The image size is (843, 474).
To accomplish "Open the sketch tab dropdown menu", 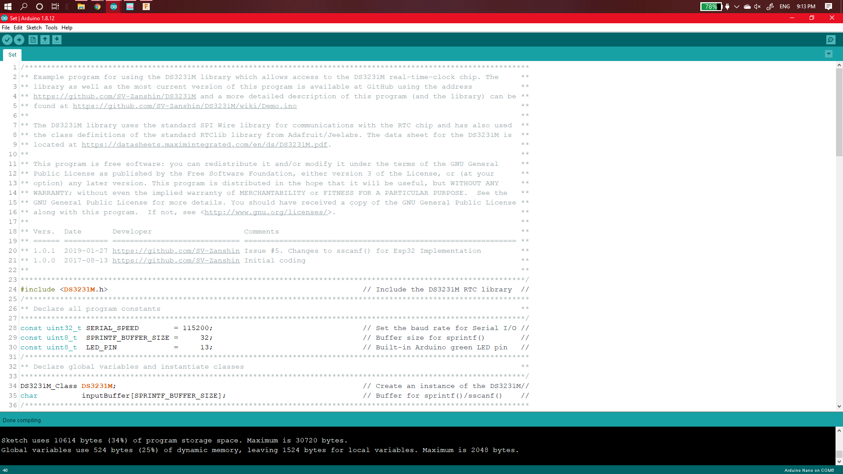I will (x=829, y=54).
